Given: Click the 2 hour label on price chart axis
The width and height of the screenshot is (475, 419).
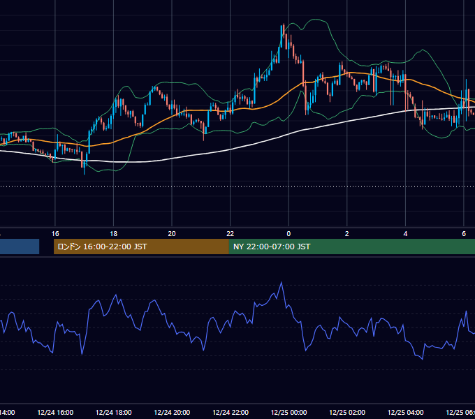Looking at the screenshot, I should point(347,234).
